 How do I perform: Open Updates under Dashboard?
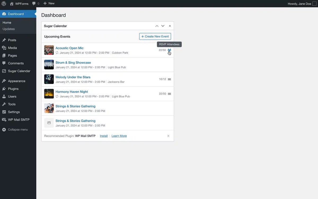(9, 29)
